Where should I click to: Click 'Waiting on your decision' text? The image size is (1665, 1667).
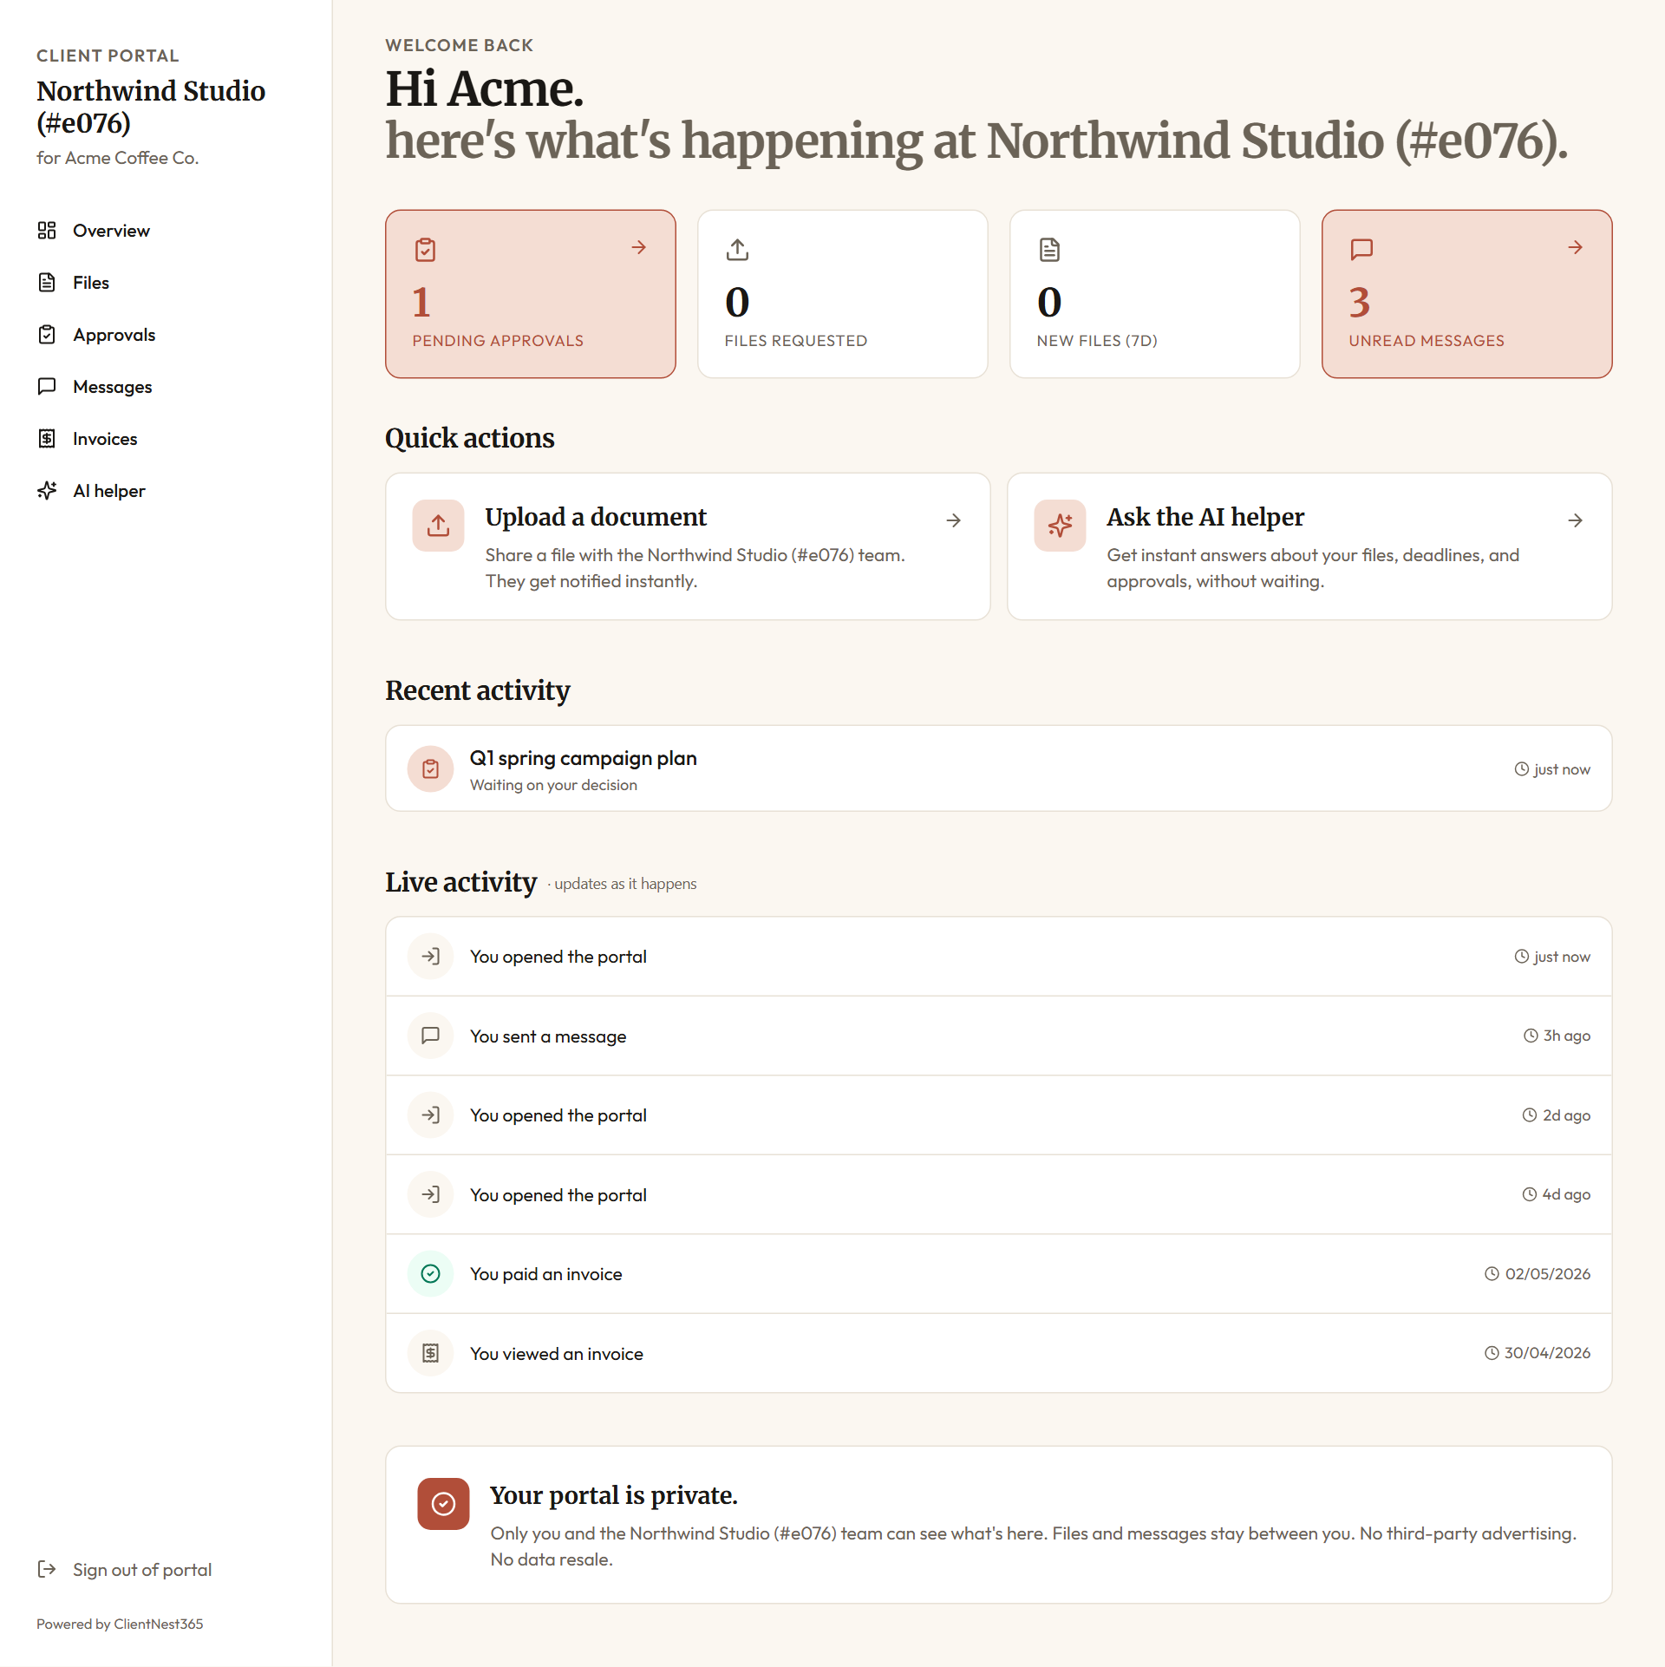point(553,786)
